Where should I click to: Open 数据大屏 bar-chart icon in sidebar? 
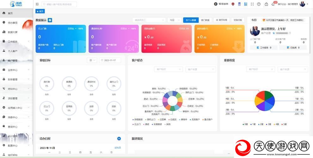[x=4, y=32]
